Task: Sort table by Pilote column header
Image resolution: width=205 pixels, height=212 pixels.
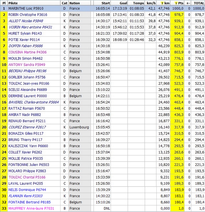Action: (13, 3)
